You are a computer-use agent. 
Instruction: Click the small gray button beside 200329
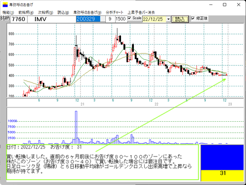(x=103, y=19)
